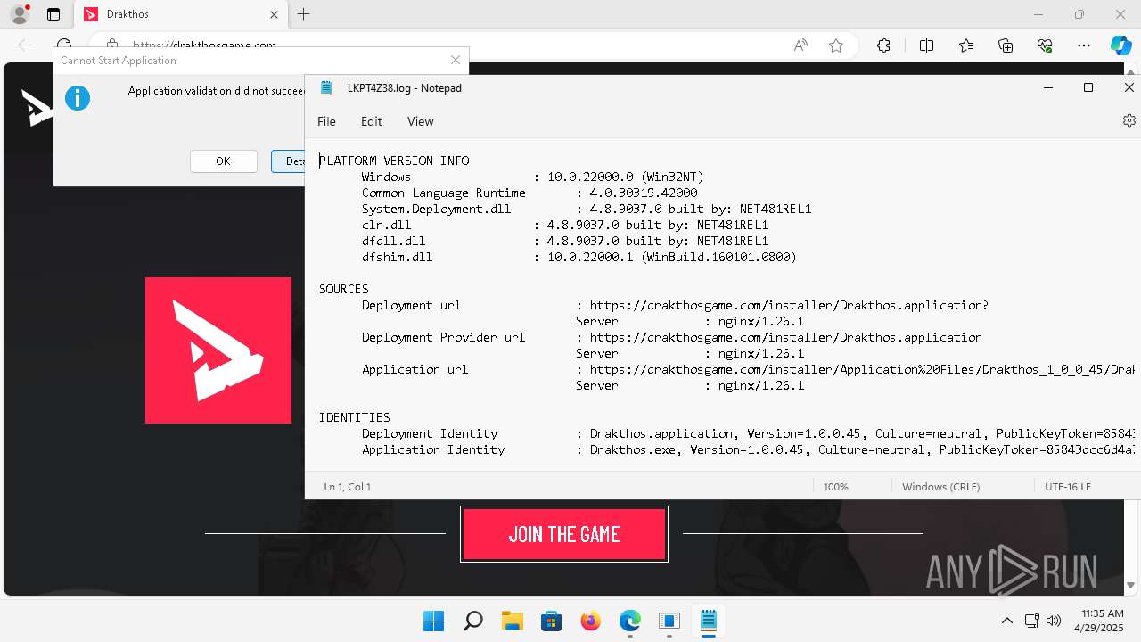View site information lock icon
The image size is (1141, 642).
pyautogui.click(x=111, y=45)
